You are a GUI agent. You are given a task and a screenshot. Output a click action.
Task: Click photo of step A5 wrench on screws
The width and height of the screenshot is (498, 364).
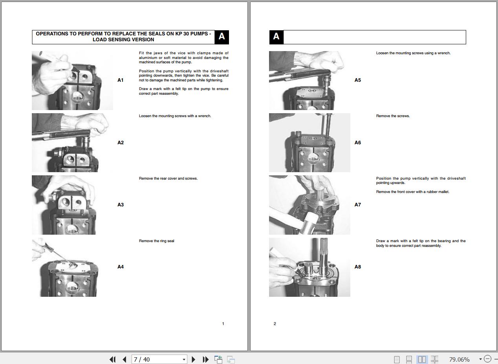point(309,80)
